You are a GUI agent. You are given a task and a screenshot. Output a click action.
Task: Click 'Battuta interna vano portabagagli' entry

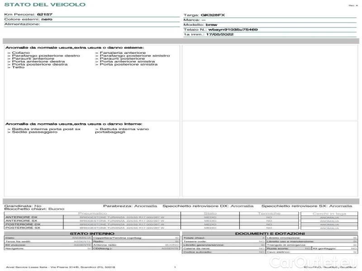pos(122,131)
